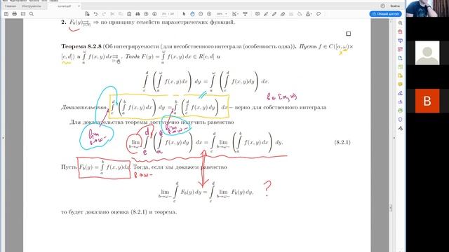The width and height of the screenshot is (449, 252).
Task: Paste from the clipboard icon
Action: click(x=129, y=14)
